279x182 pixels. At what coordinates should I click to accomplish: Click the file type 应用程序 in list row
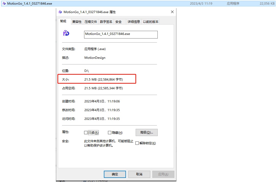233,4
